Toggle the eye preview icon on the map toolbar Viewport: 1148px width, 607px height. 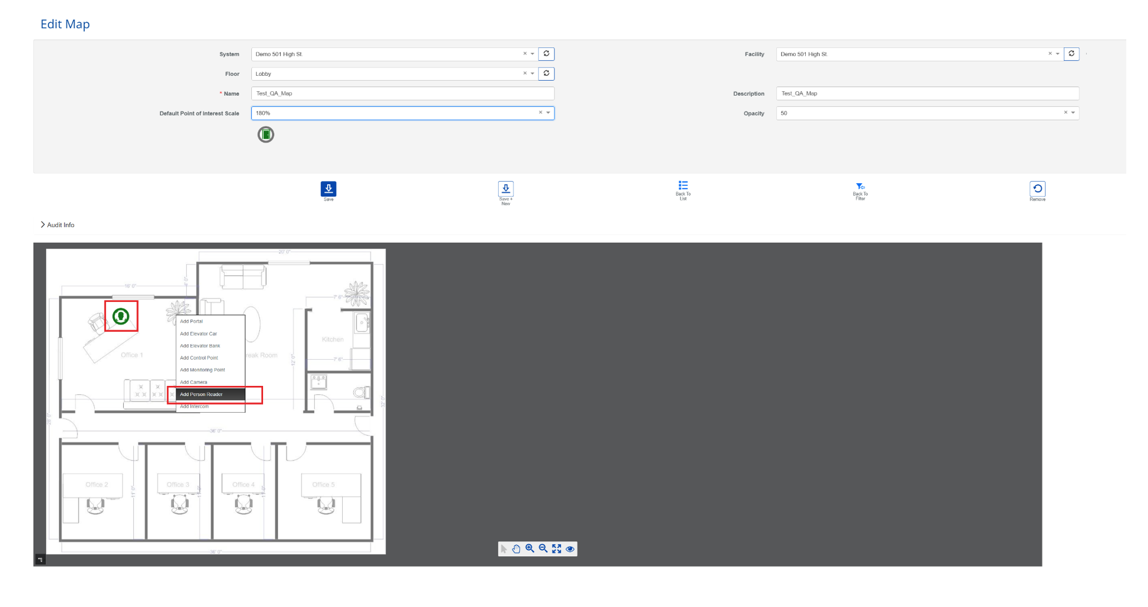coord(570,549)
